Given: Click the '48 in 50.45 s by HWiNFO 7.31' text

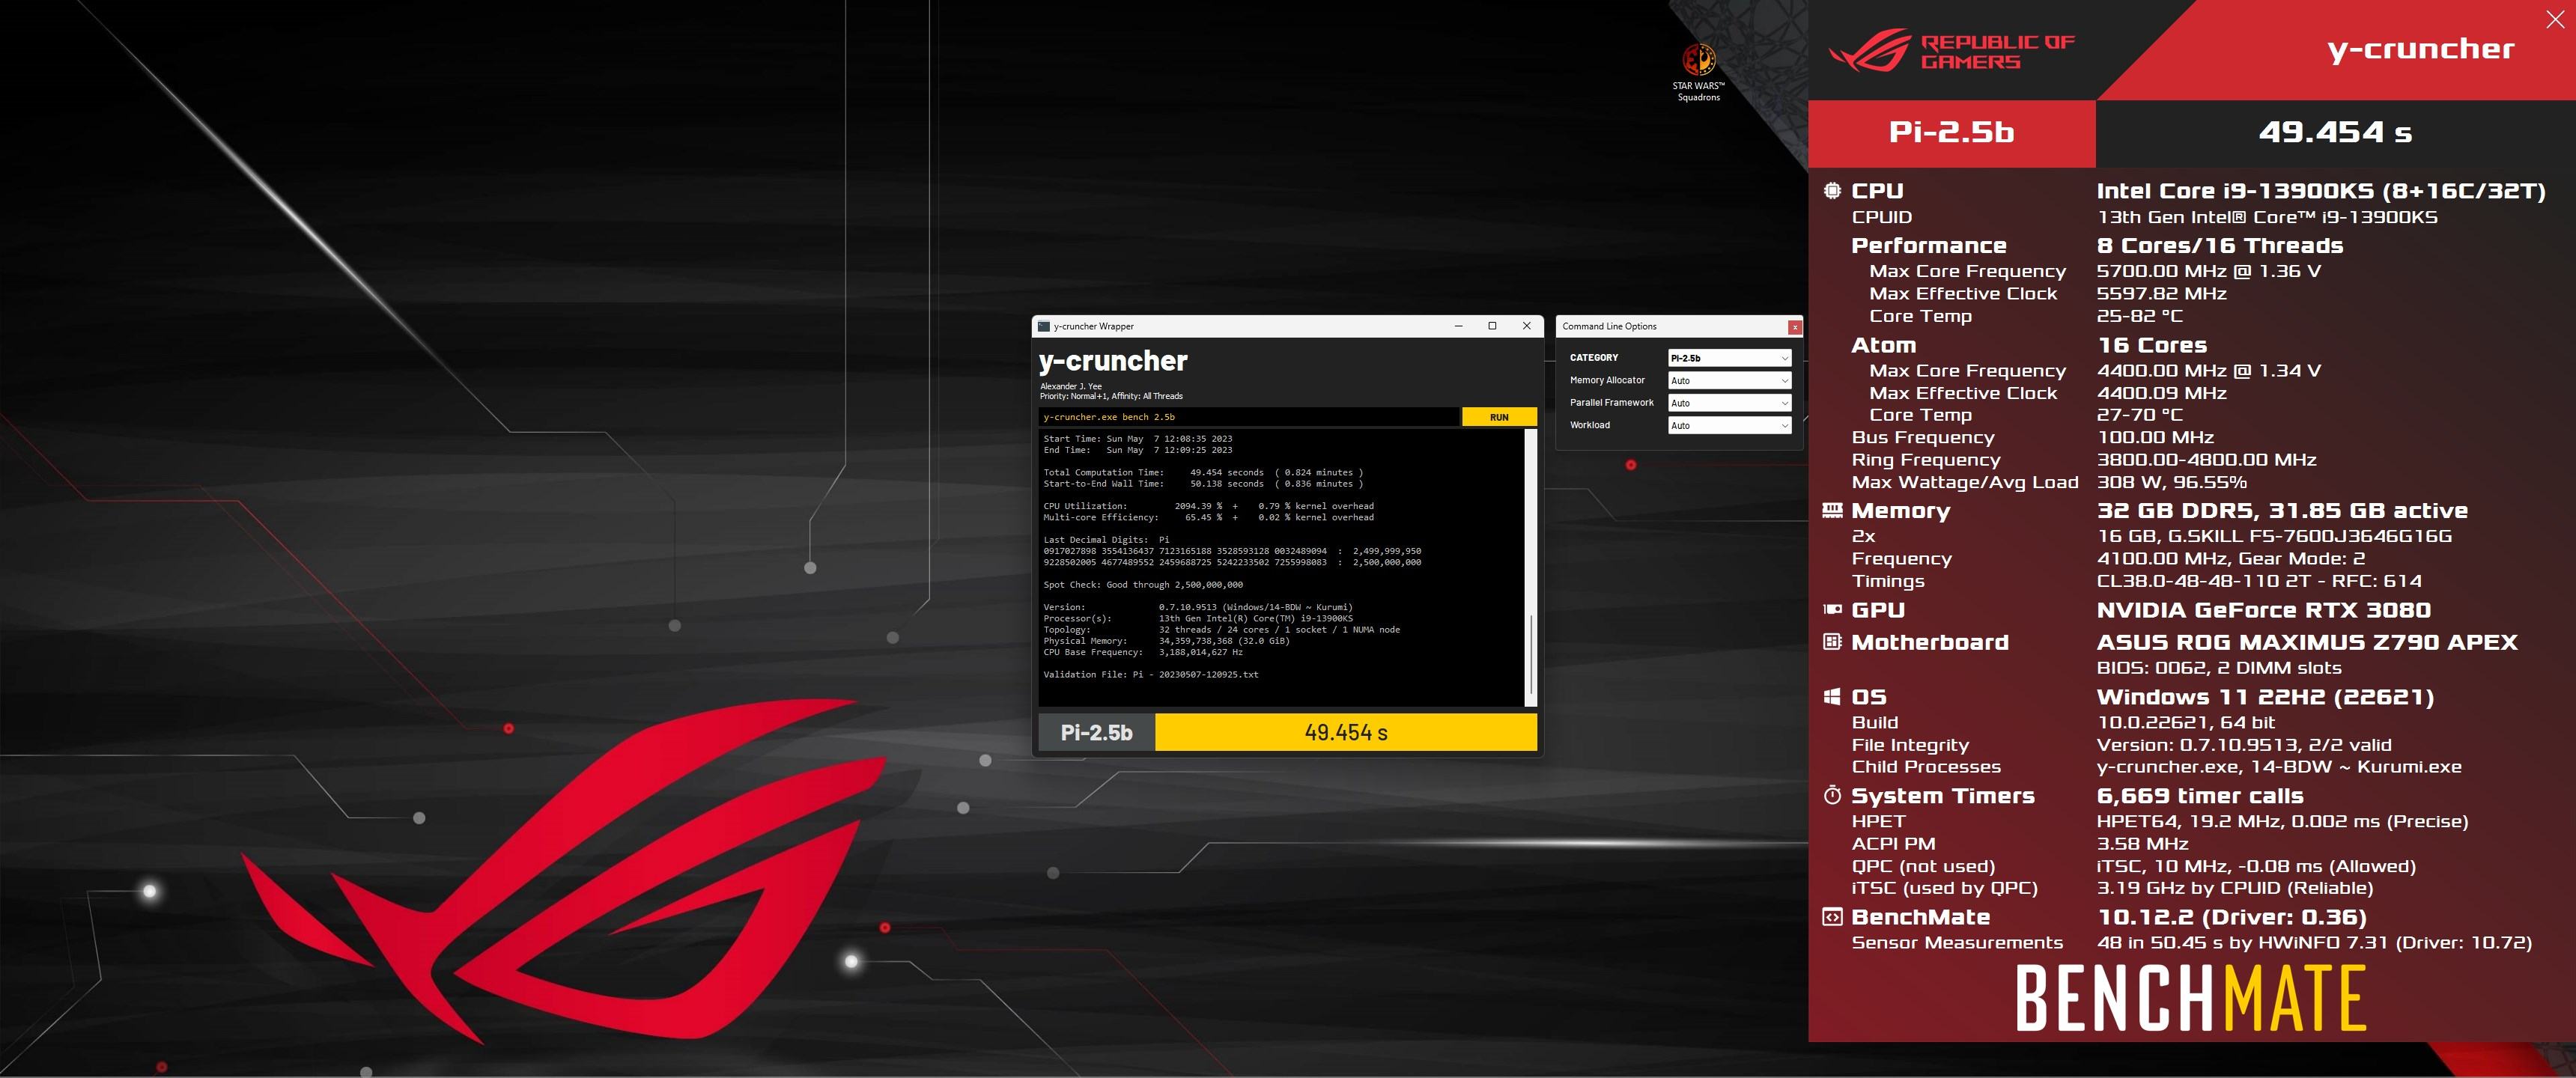Looking at the screenshot, I should (2242, 943).
